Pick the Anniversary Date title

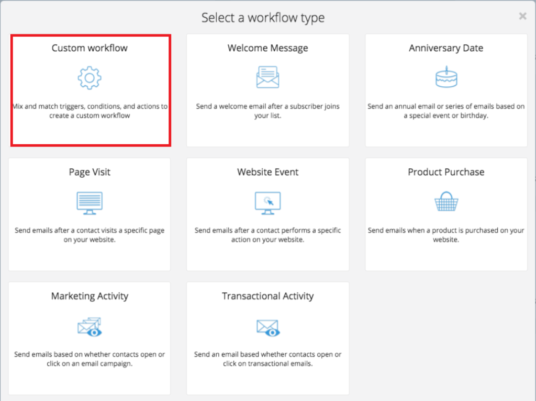tap(446, 48)
